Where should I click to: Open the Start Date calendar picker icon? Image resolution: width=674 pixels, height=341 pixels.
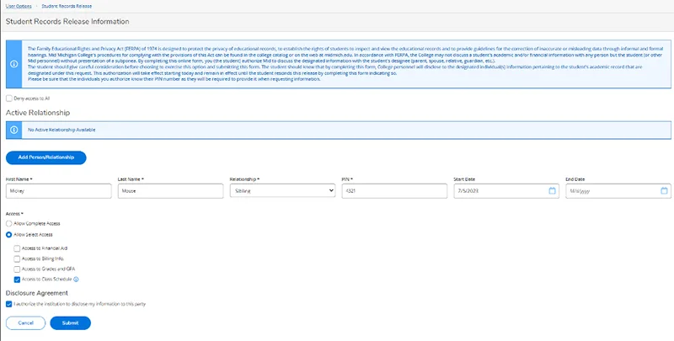tap(553, 190)
